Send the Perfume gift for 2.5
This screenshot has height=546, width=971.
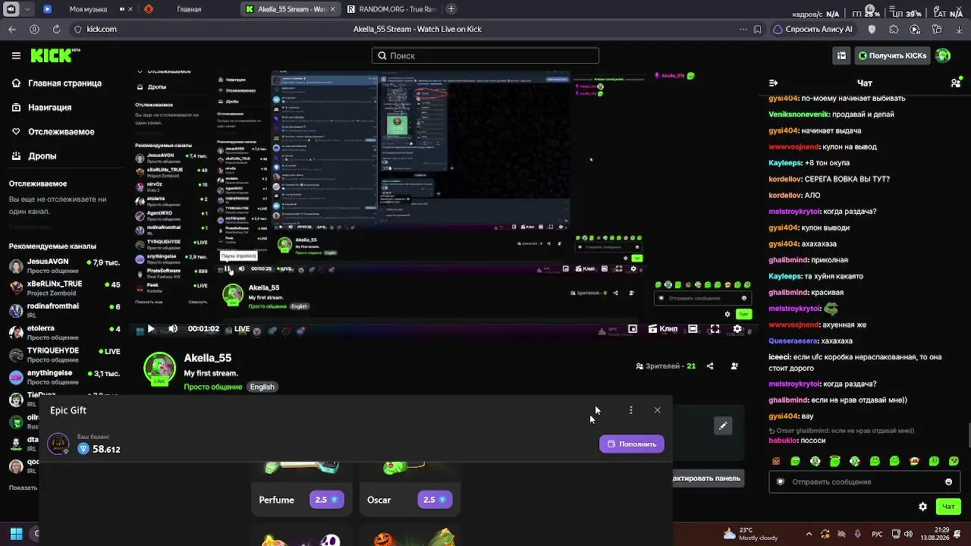click(x=326, y=500)
